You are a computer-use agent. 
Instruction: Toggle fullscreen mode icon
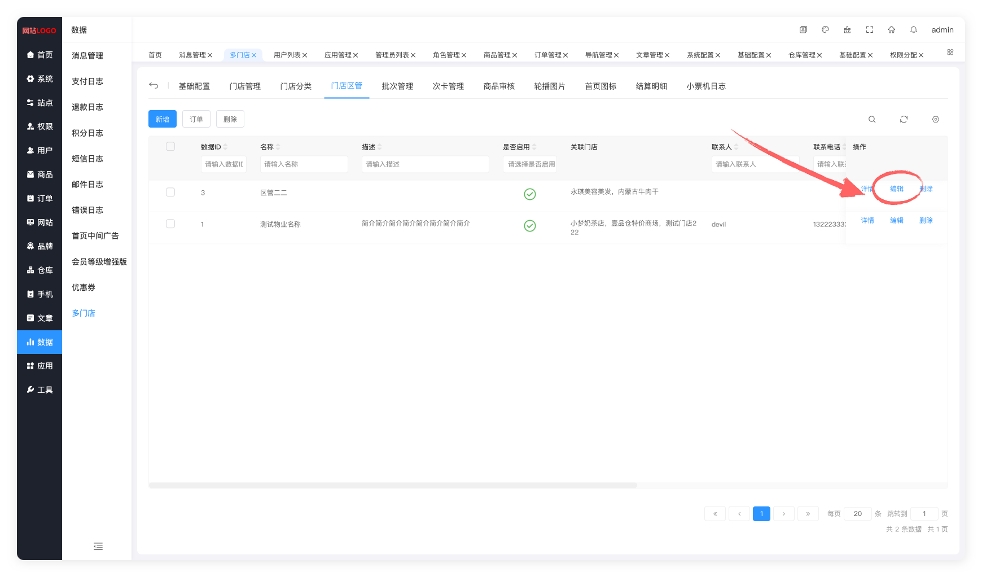(869, 30)
